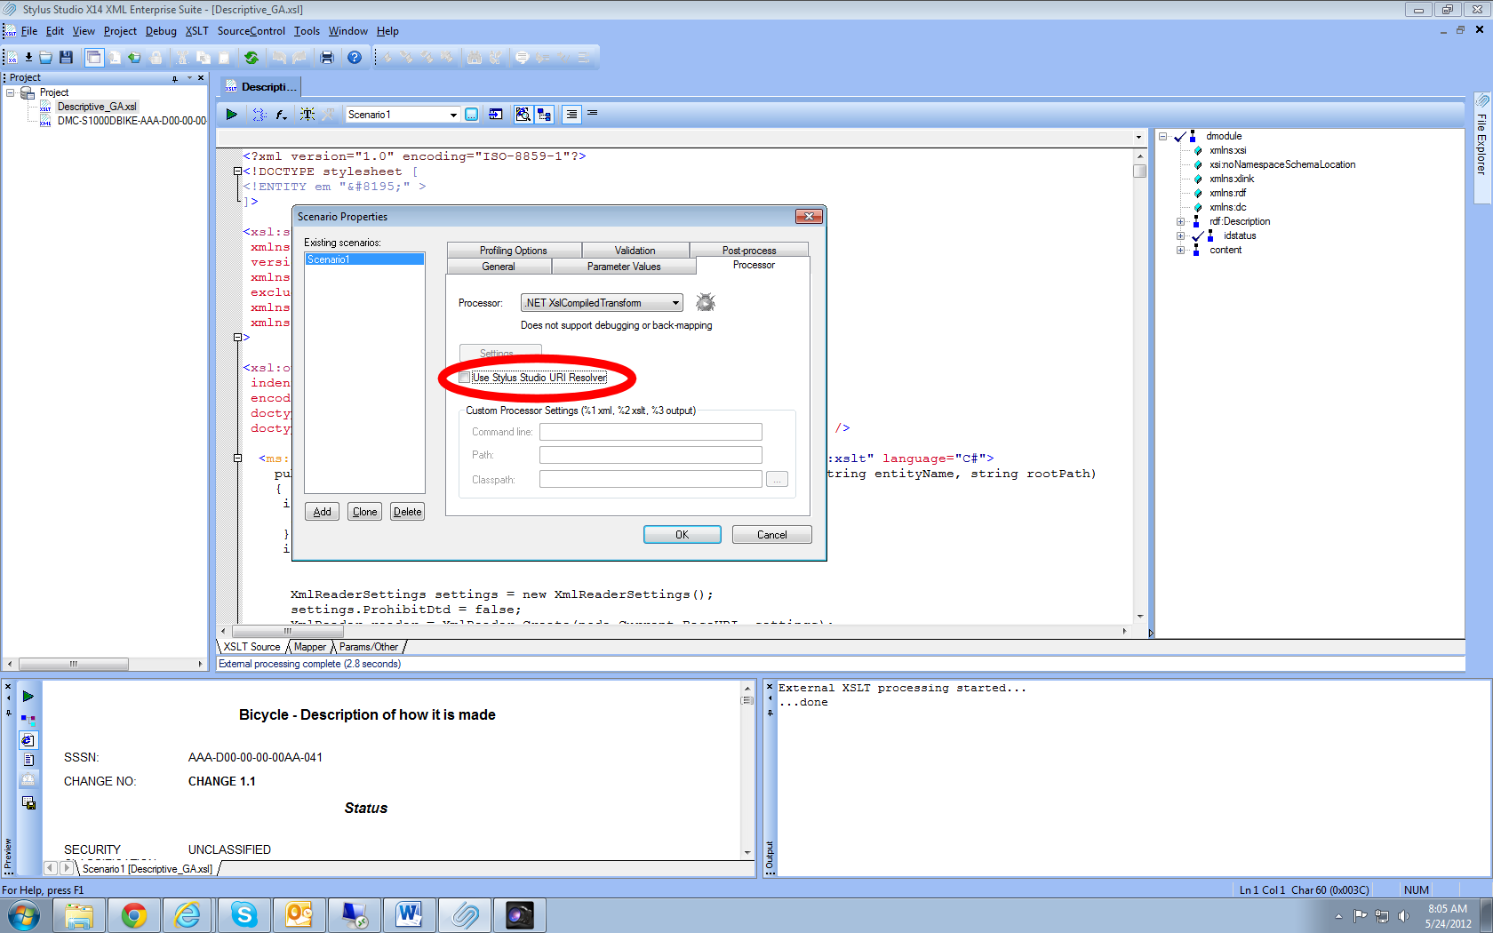
Task: Switch to the Mapper tab
Action: pos(309,647)
